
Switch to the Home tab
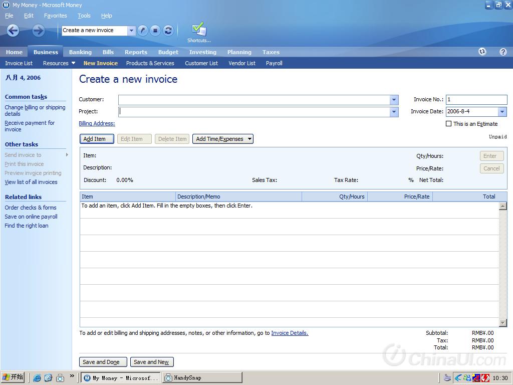pos(14,52)
